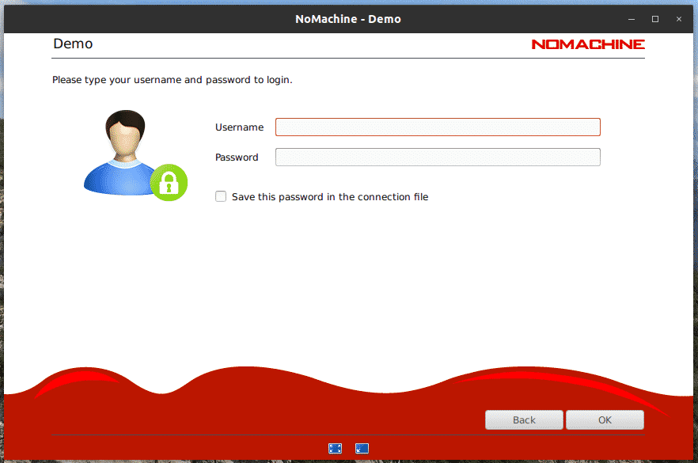698x463 pixels.
Task: Click the shrink window icon at the bottom
Action: (x=362, y=448)
